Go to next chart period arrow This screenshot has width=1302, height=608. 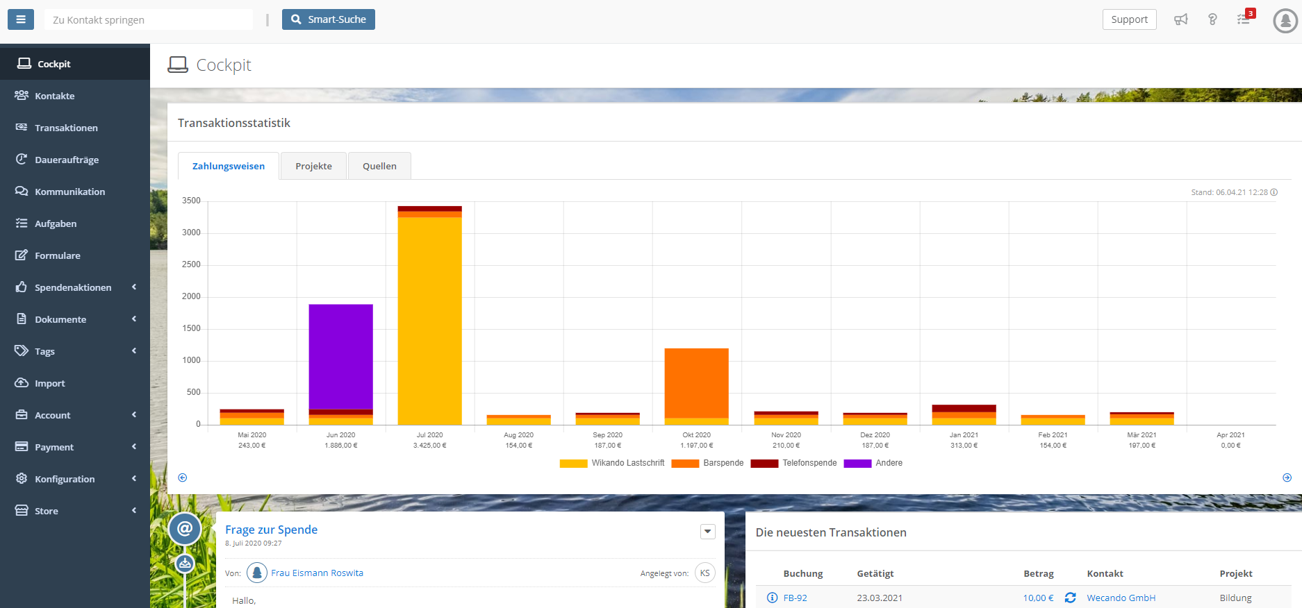(1287, 478)
